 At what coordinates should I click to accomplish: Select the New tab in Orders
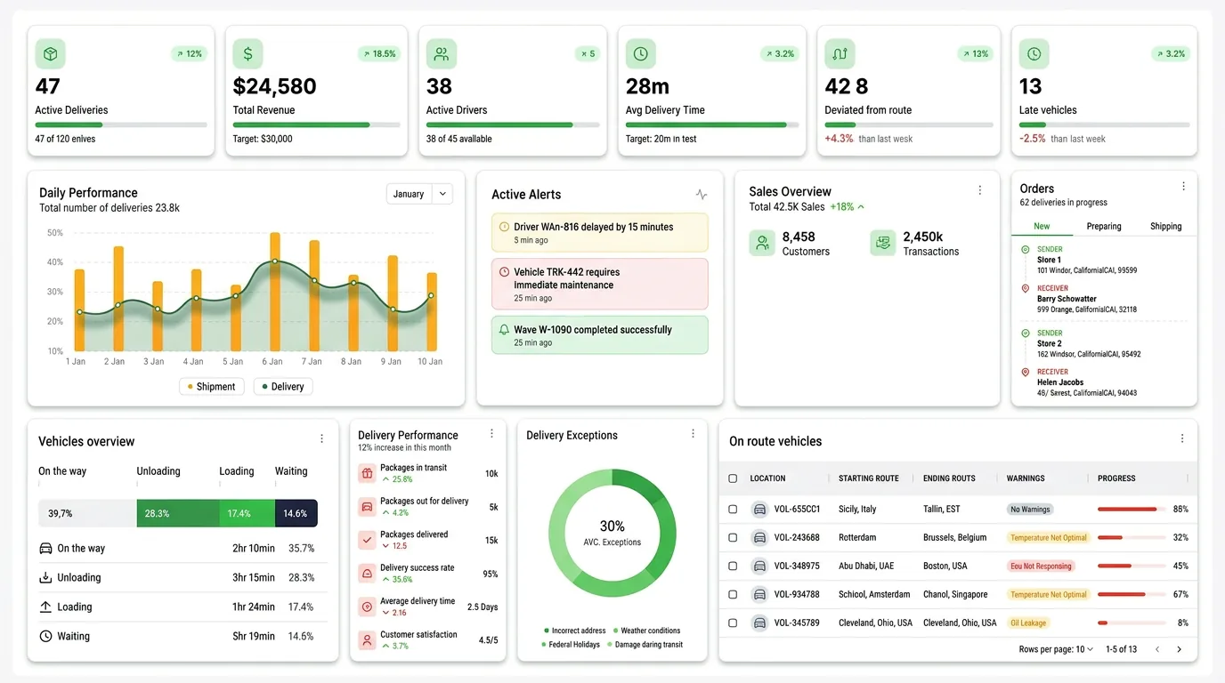1042,227
